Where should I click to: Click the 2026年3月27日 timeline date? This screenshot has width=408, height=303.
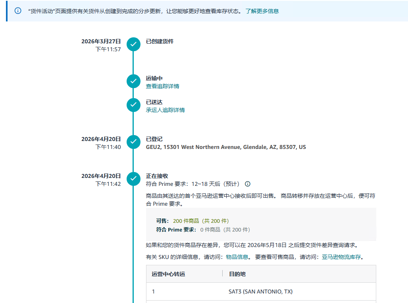pyautogui.click(x=101, y=41)
